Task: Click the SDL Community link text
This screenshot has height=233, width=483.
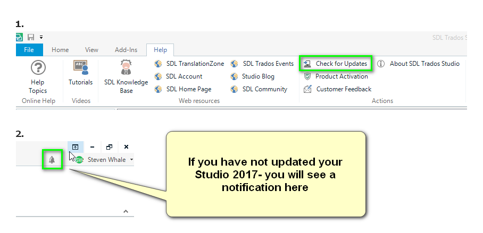Action: (265, 89)
